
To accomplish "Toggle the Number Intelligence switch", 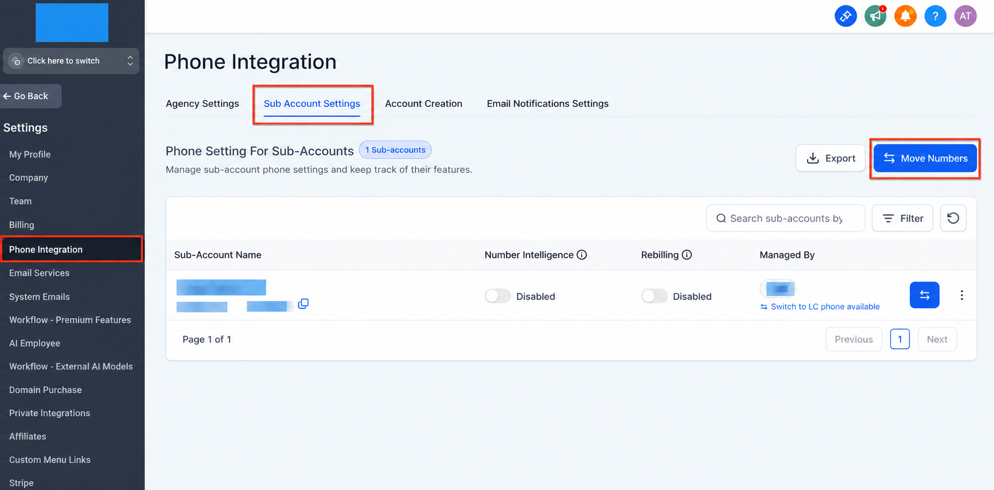I will [x=498, y=296].
